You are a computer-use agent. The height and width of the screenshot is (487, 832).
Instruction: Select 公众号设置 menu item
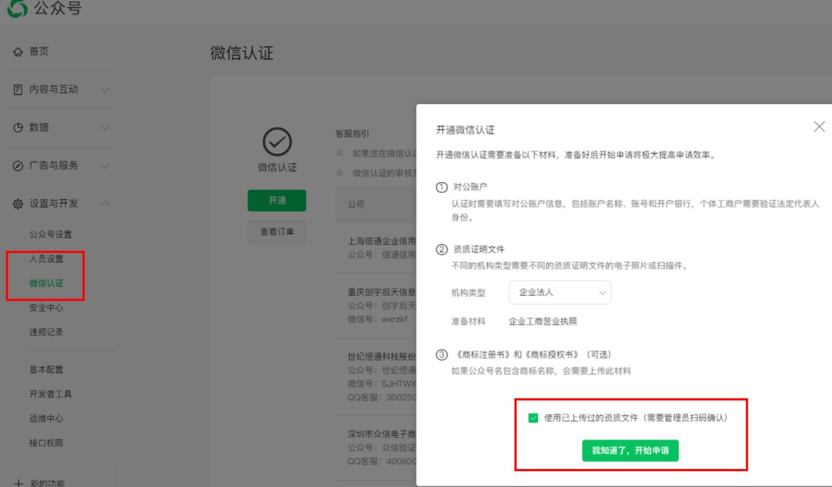coord(50,234)
